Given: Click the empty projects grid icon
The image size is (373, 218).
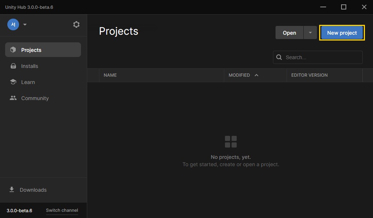Looking at the screenshot, I should pyautogui.click(x=231, y=142).
